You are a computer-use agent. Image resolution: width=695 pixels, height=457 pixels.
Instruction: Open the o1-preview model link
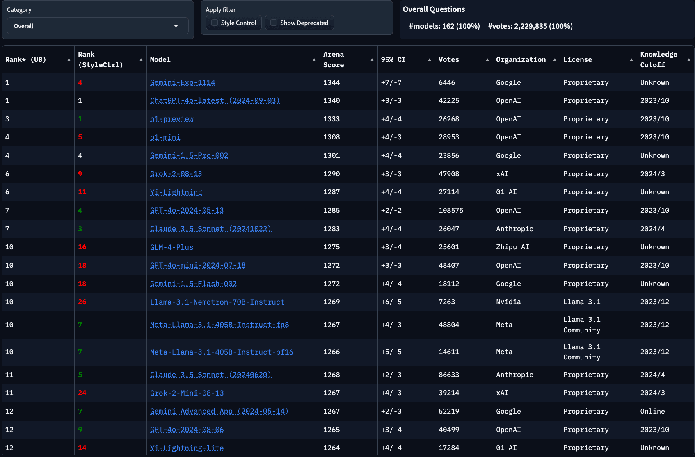(172, 119)
